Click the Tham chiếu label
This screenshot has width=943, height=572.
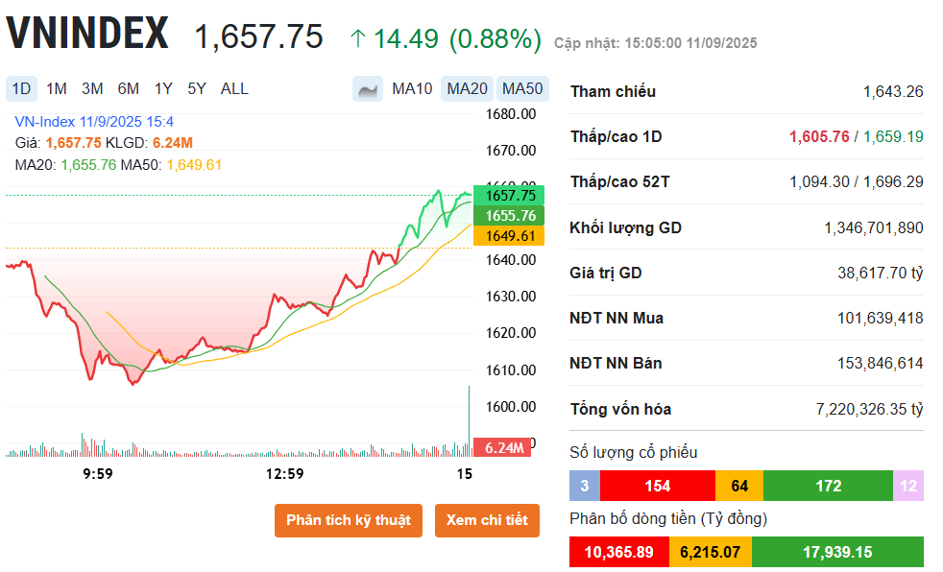coord(613,91)
